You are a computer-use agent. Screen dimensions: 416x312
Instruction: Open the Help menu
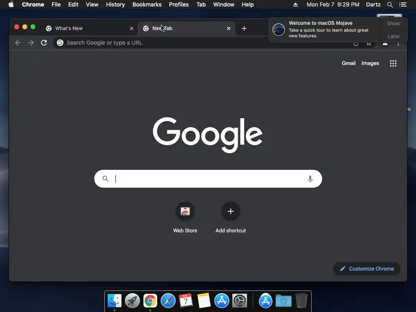click(x=247, y=4)
